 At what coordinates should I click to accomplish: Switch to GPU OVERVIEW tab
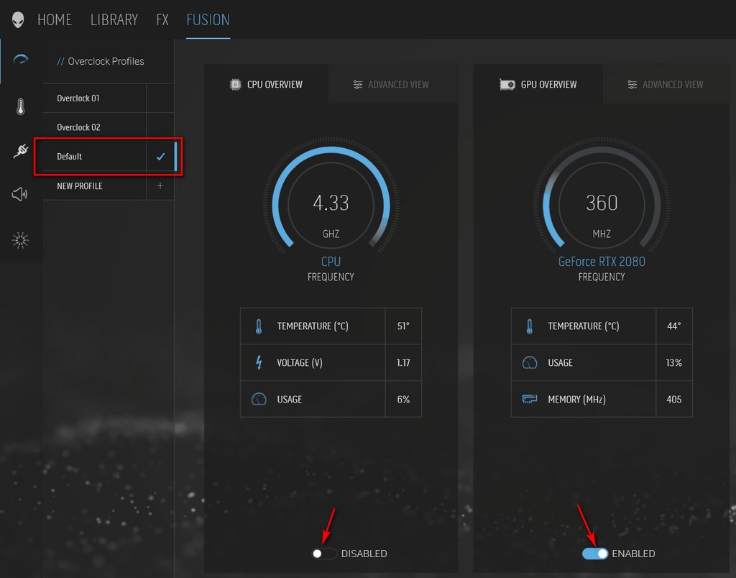[x=538, y=85]
